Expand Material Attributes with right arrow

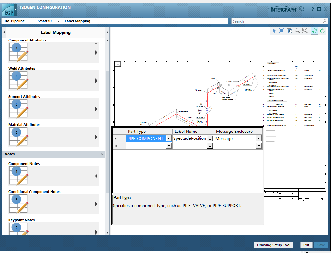(96, 137)
